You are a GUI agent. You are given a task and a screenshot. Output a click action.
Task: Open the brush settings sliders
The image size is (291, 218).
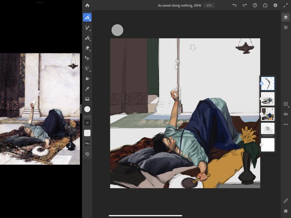point(87,154)
